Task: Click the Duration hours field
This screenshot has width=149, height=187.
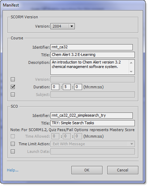Action: [x=55, y=87]
